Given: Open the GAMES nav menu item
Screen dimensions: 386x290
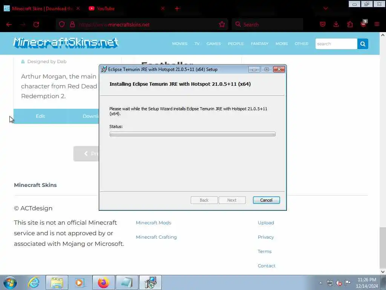Looking at the screenshot, I should pos(213,44).
